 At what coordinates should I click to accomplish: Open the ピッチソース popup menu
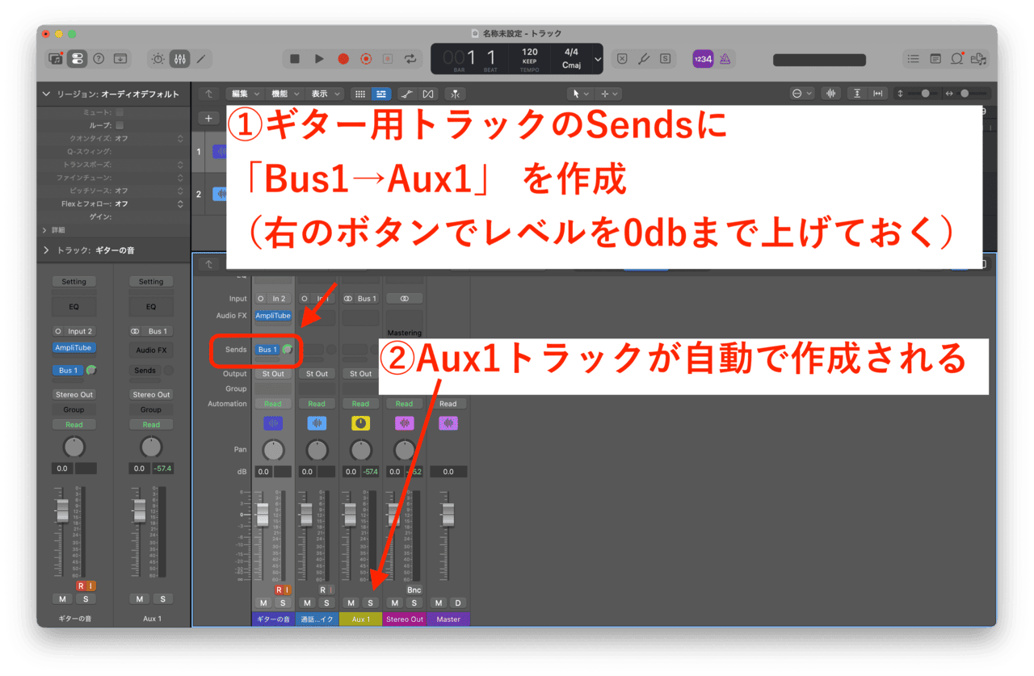(149, 191)
